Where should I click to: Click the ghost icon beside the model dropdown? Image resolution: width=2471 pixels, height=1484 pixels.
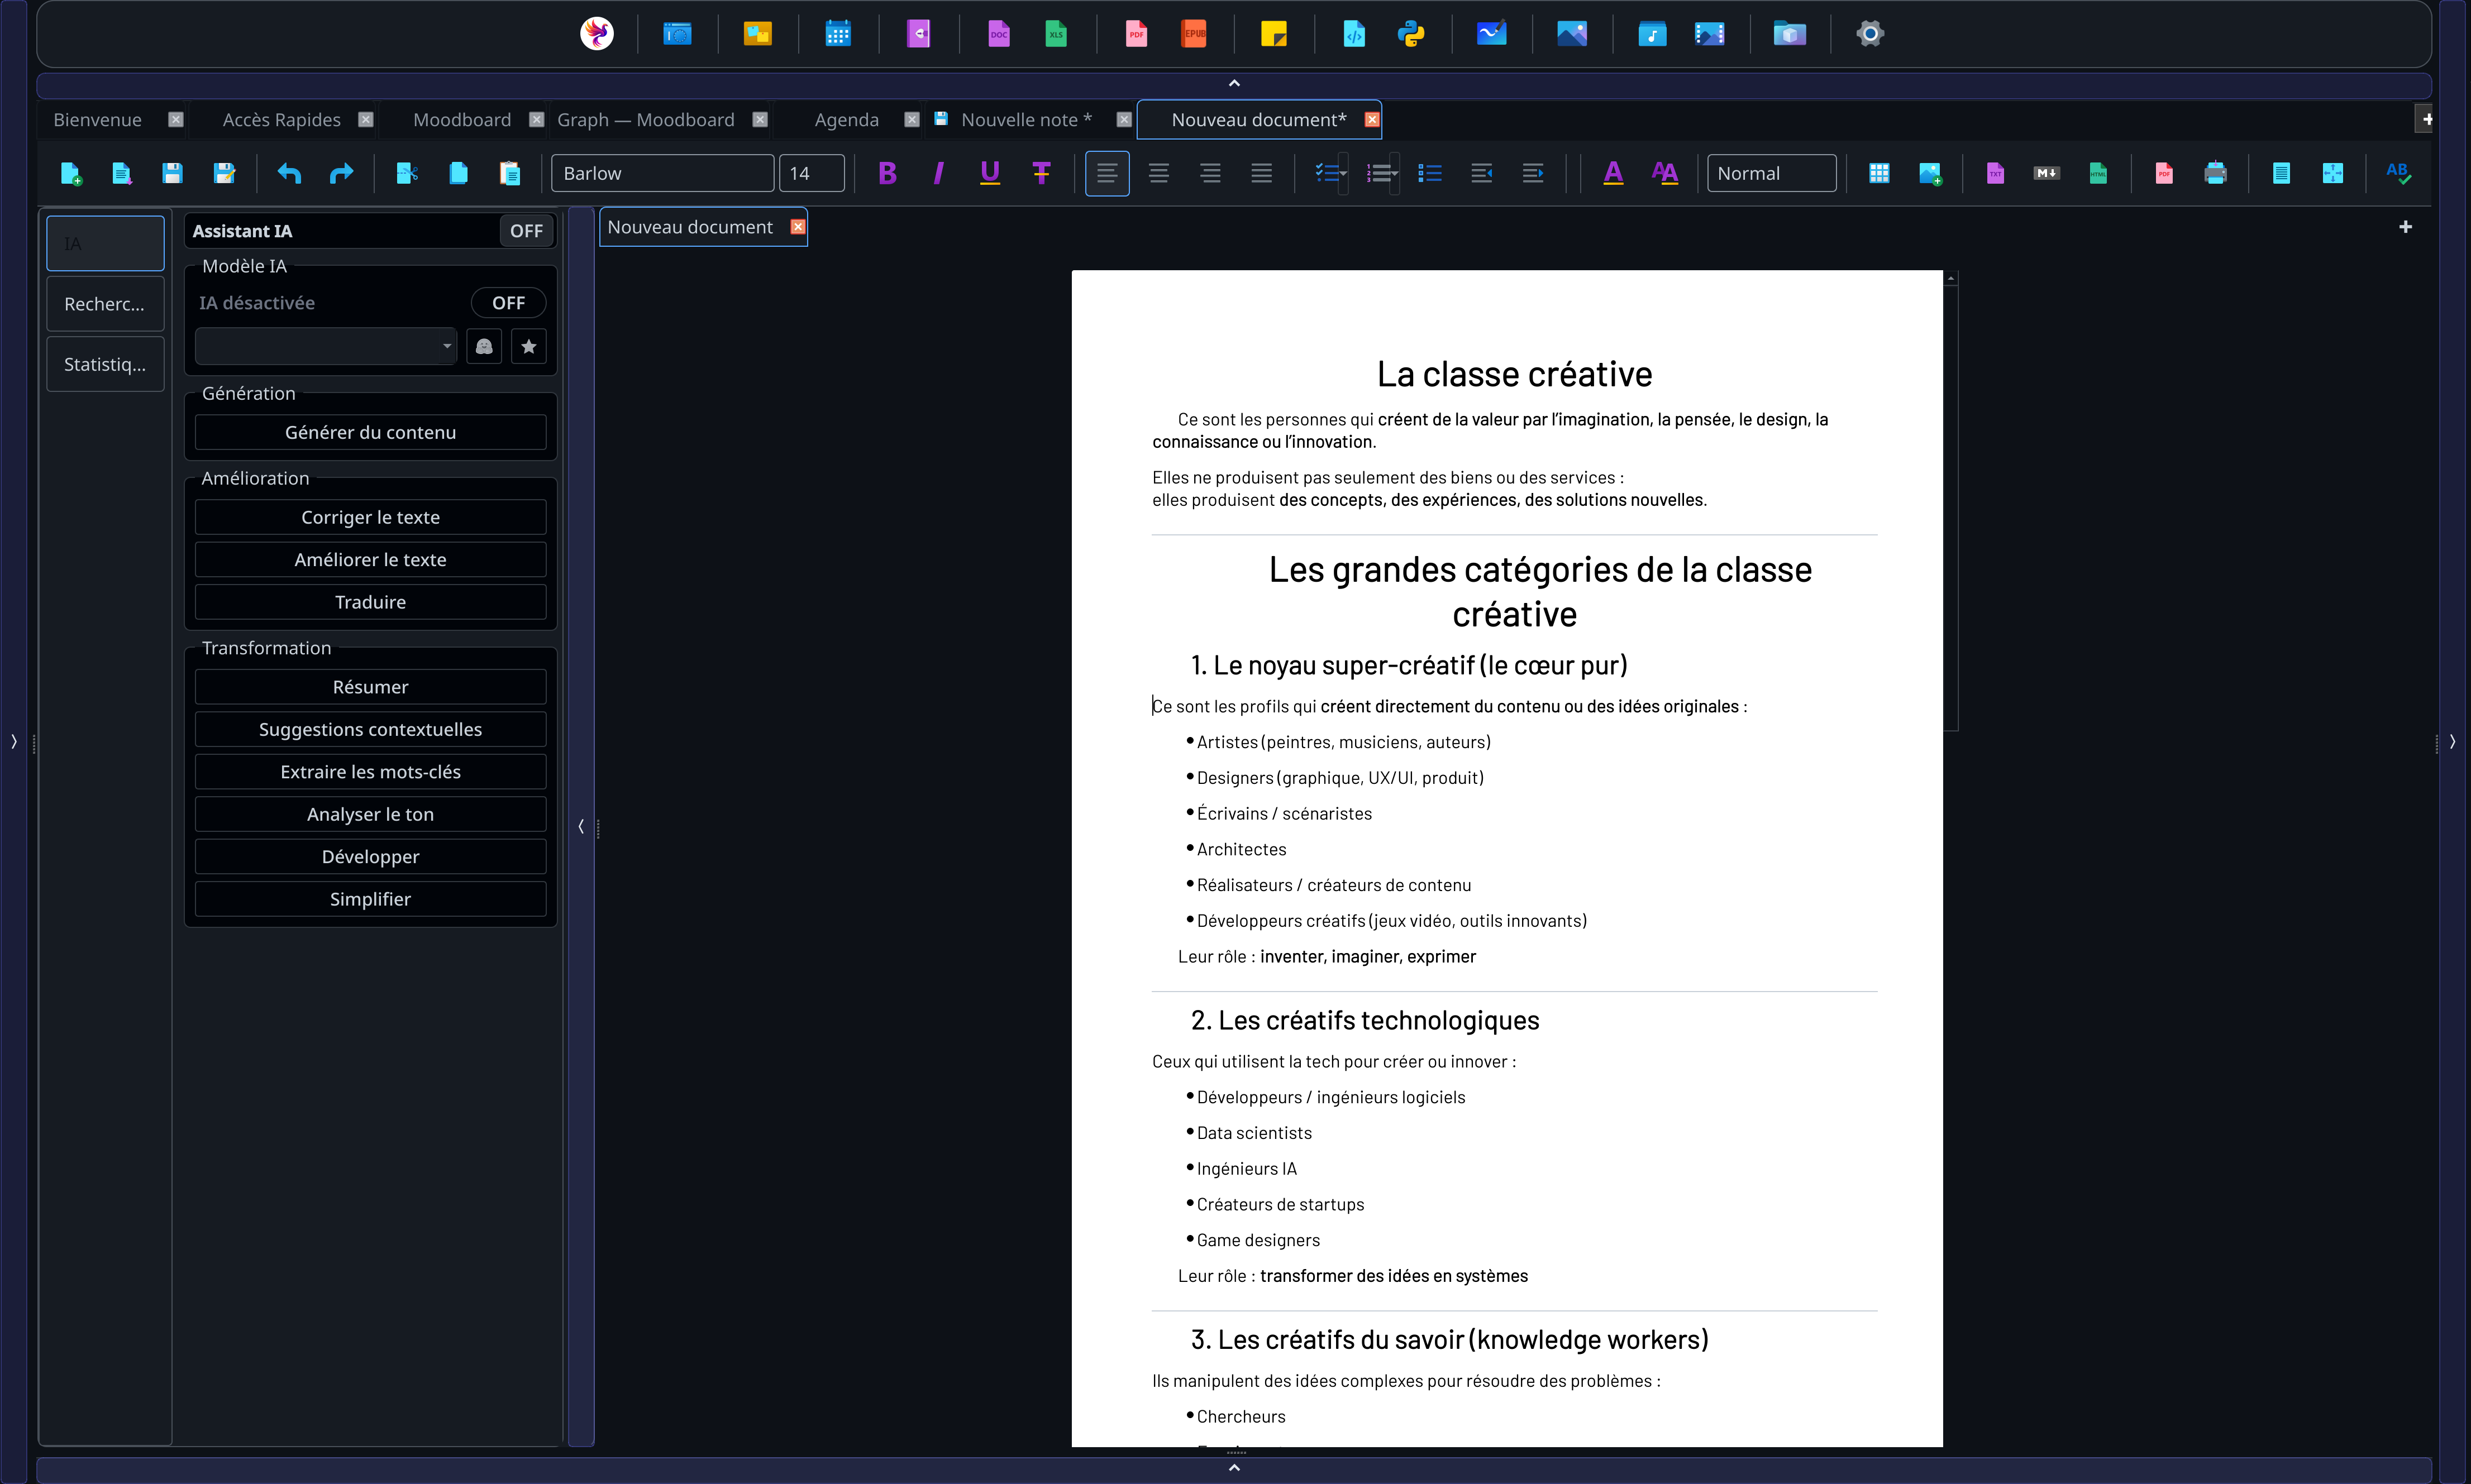tap(484, 346)
